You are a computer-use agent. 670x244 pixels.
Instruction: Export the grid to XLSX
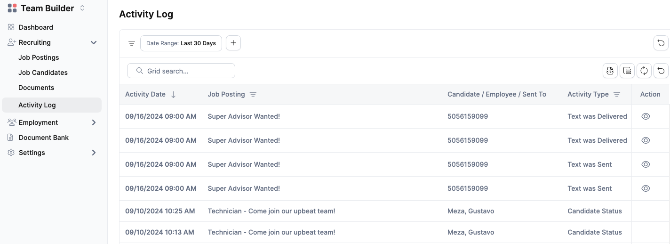point(610,71)
